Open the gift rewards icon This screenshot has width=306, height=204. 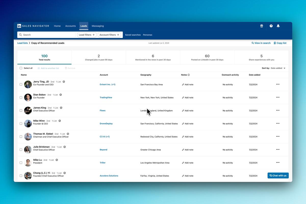(261, 26)
